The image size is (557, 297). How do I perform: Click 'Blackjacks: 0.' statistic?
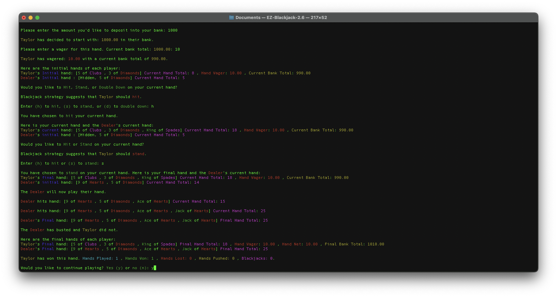pos(258,258)
